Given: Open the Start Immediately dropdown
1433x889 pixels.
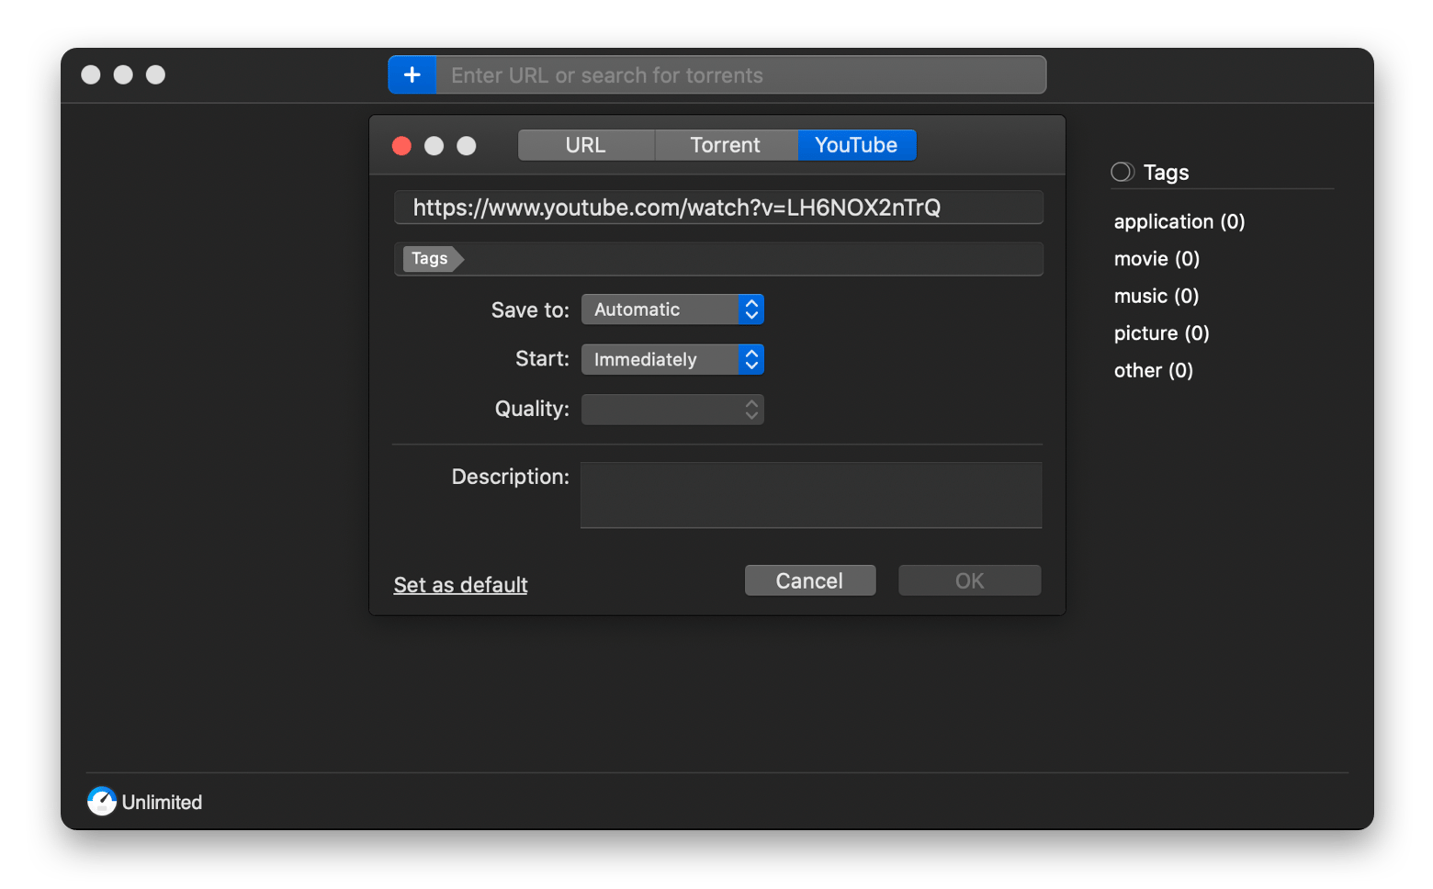Looking at the screenshot, I should 672,359.
